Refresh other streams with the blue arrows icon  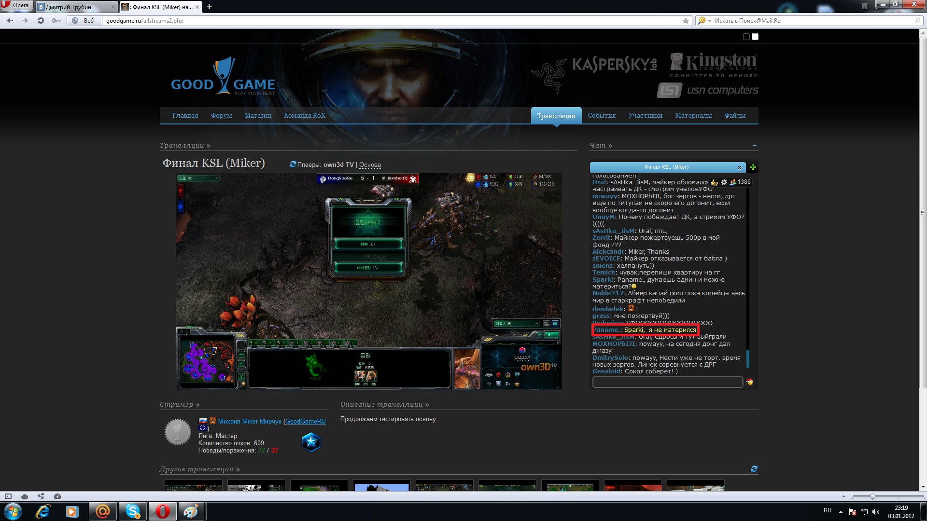pos(754,469)
